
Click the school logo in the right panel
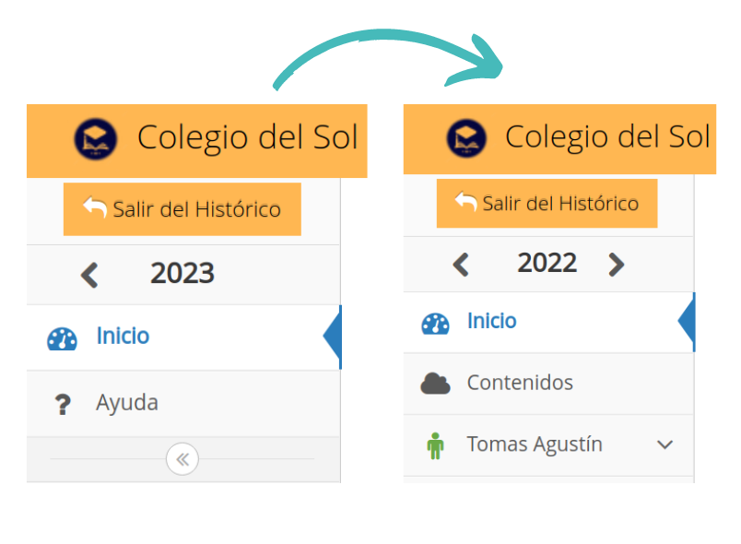pos(466,138)
